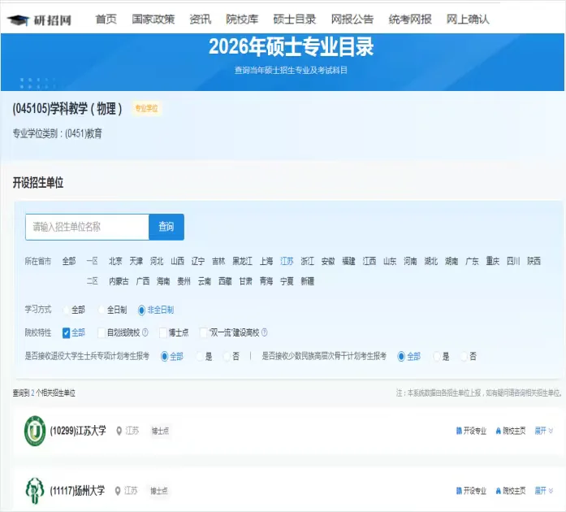Select 全部 in the province filter
This screenshot has height=512, width=566.
tap(69, 261)
